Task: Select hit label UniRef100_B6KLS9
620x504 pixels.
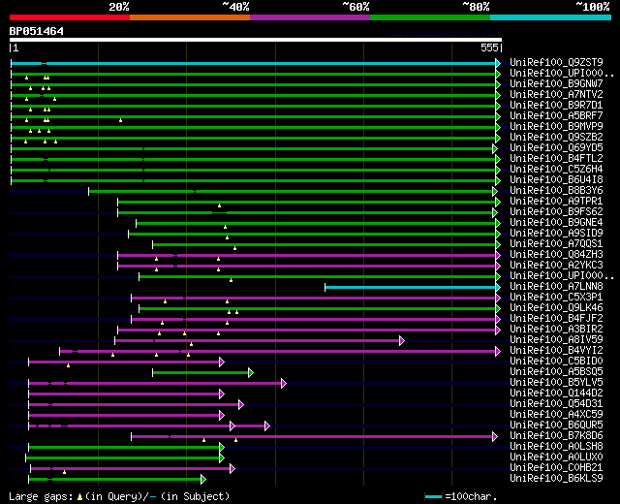Action: (x=556, y=479)
